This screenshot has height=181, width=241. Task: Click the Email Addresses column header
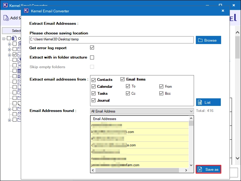139,119
